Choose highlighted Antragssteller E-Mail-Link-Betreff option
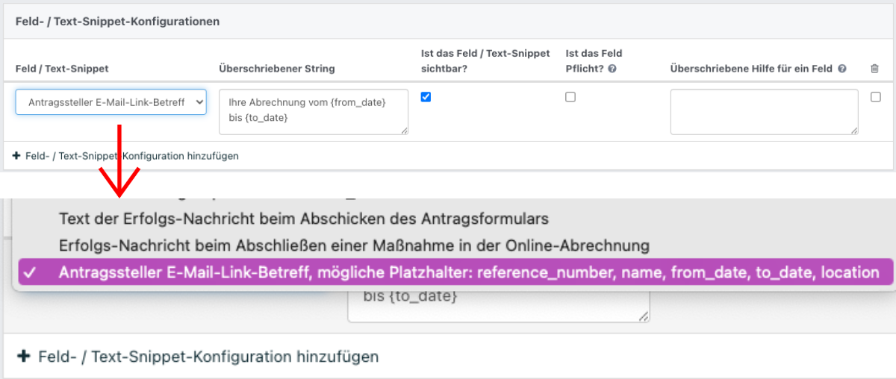The height and width of the screenshot is (379, 896). 455,272
